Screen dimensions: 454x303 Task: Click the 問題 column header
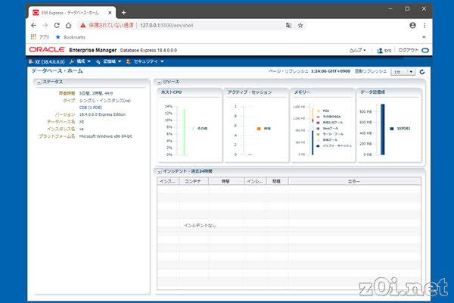tap(277, 181)
